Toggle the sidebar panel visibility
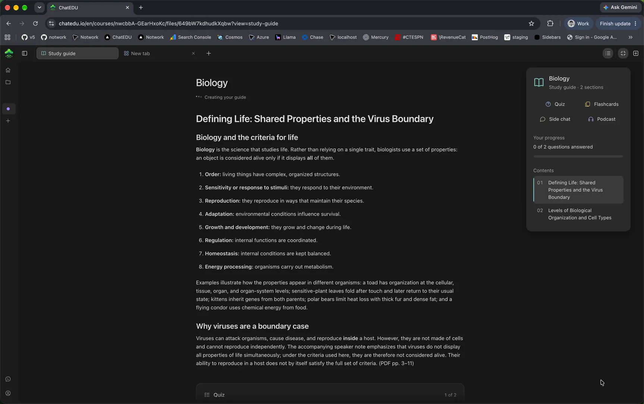Image resolution: width=644 pixels, height=404 pixels. click(x=25, y=53)
